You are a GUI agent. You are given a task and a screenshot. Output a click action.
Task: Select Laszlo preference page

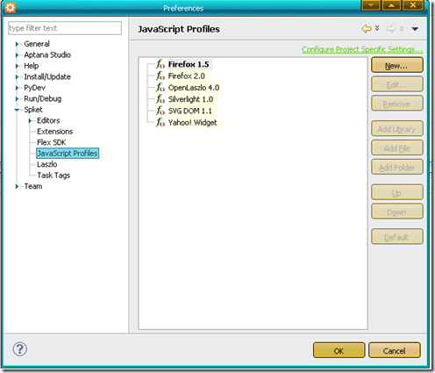pyautogui.click(x=47, y=164)
